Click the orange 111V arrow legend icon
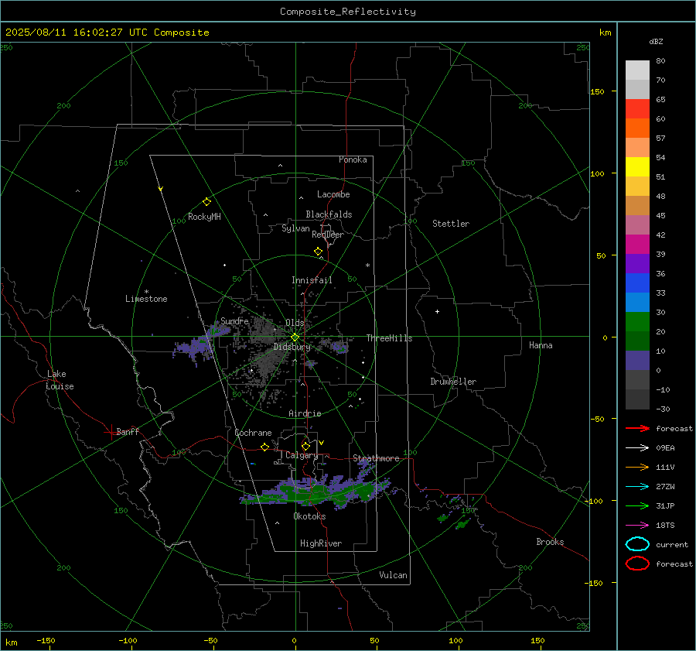Image resolution: width=696 pixels, height=651 pixels. (x=637, y=467)
